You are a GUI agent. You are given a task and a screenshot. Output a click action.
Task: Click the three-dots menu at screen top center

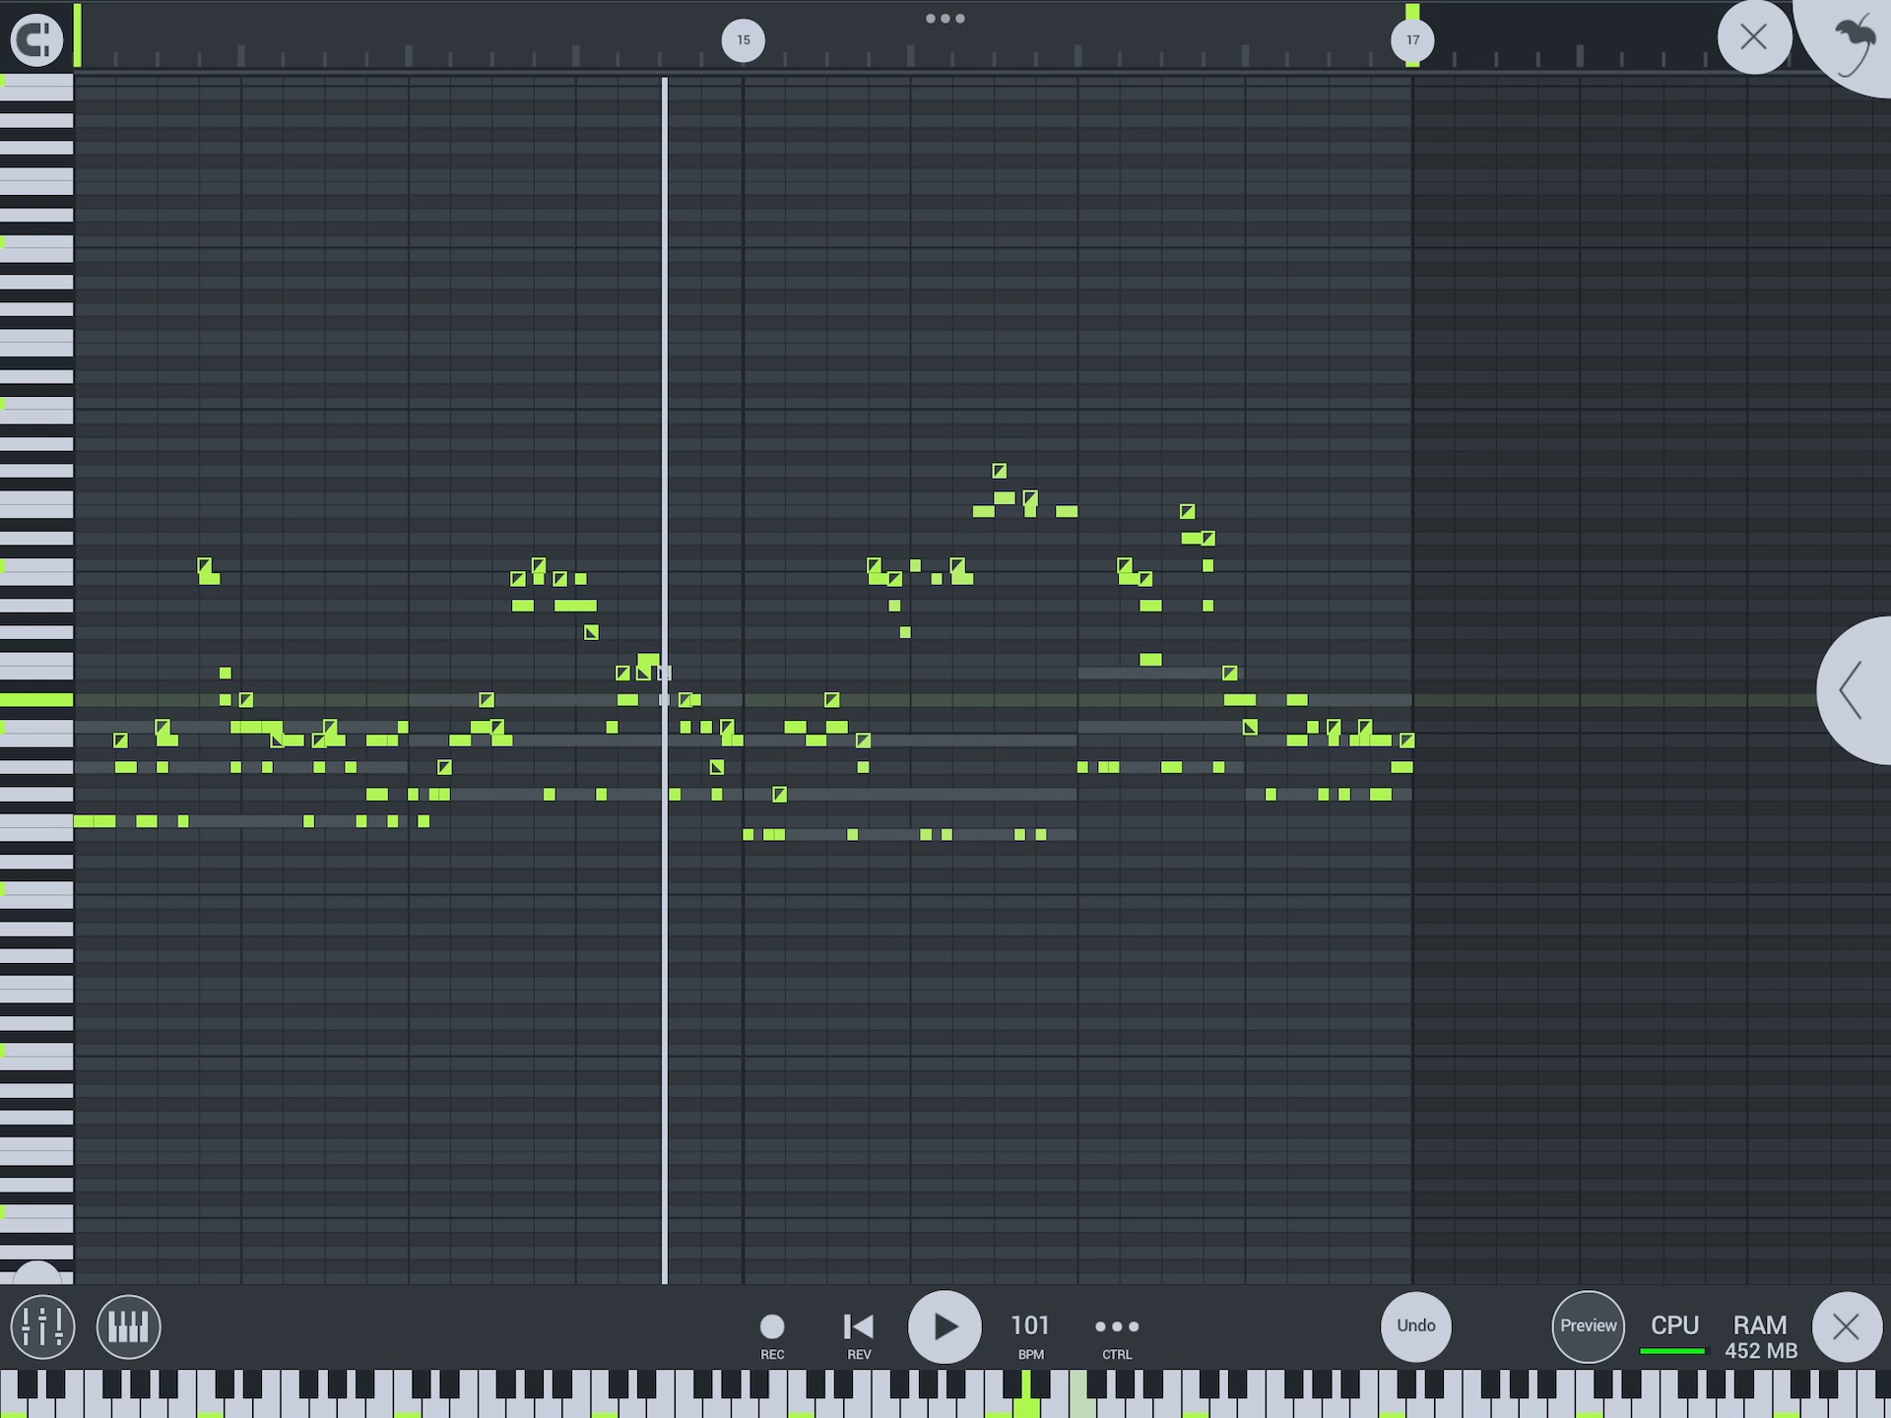pyautogui.click(x=944, y=18)
